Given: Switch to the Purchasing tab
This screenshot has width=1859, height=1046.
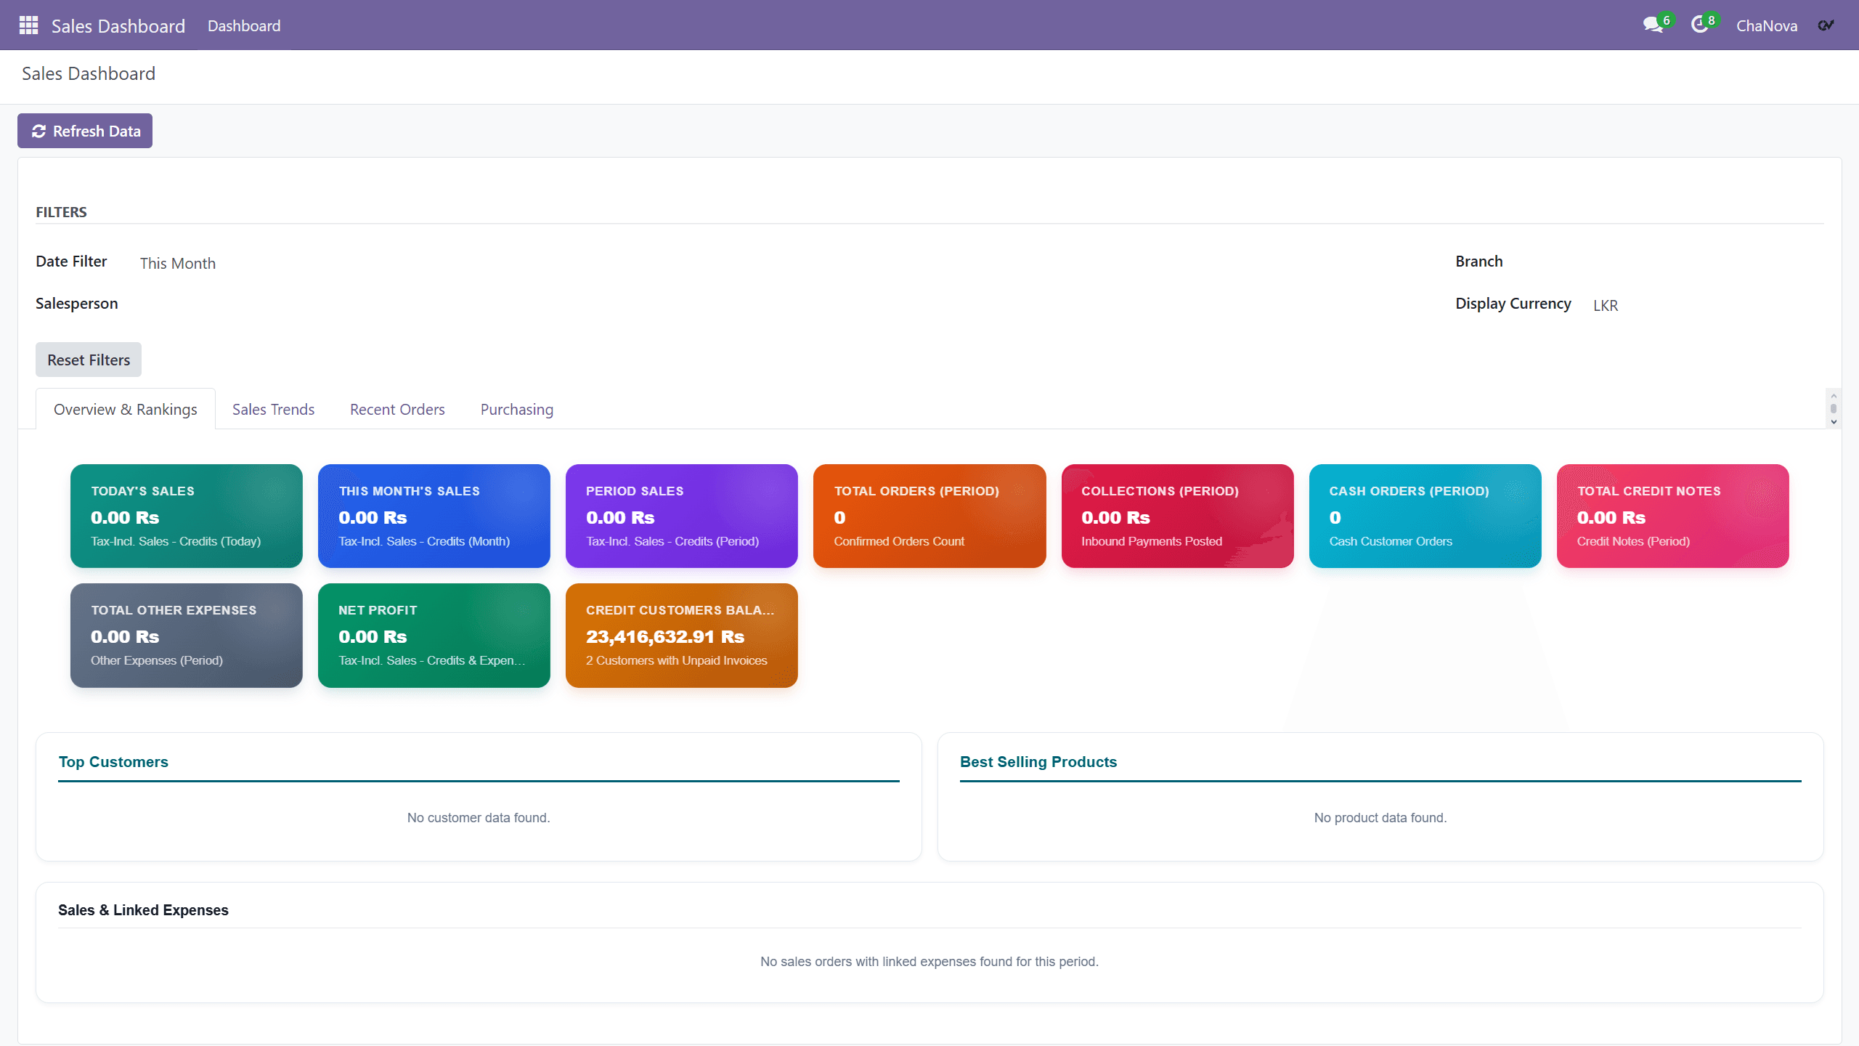Looking at the screenshot, I should coord(517,409).
